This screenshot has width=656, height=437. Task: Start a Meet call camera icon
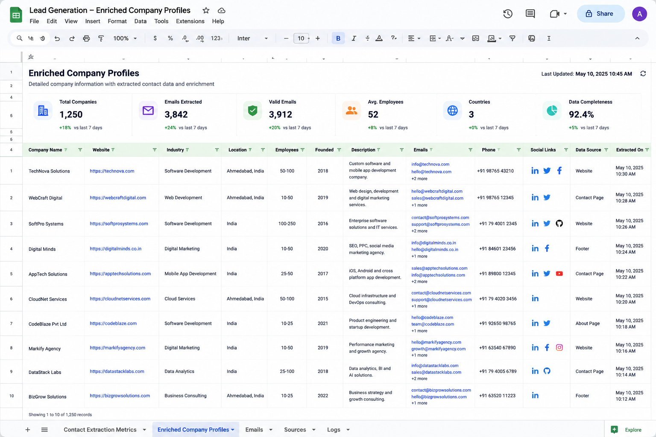click(554, 14)
